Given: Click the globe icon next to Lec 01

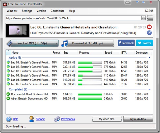Looking at the screenshot, I should coord(8,62).
